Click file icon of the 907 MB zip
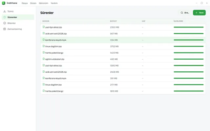This screenshot has height=131, width=210. [44, 33]
